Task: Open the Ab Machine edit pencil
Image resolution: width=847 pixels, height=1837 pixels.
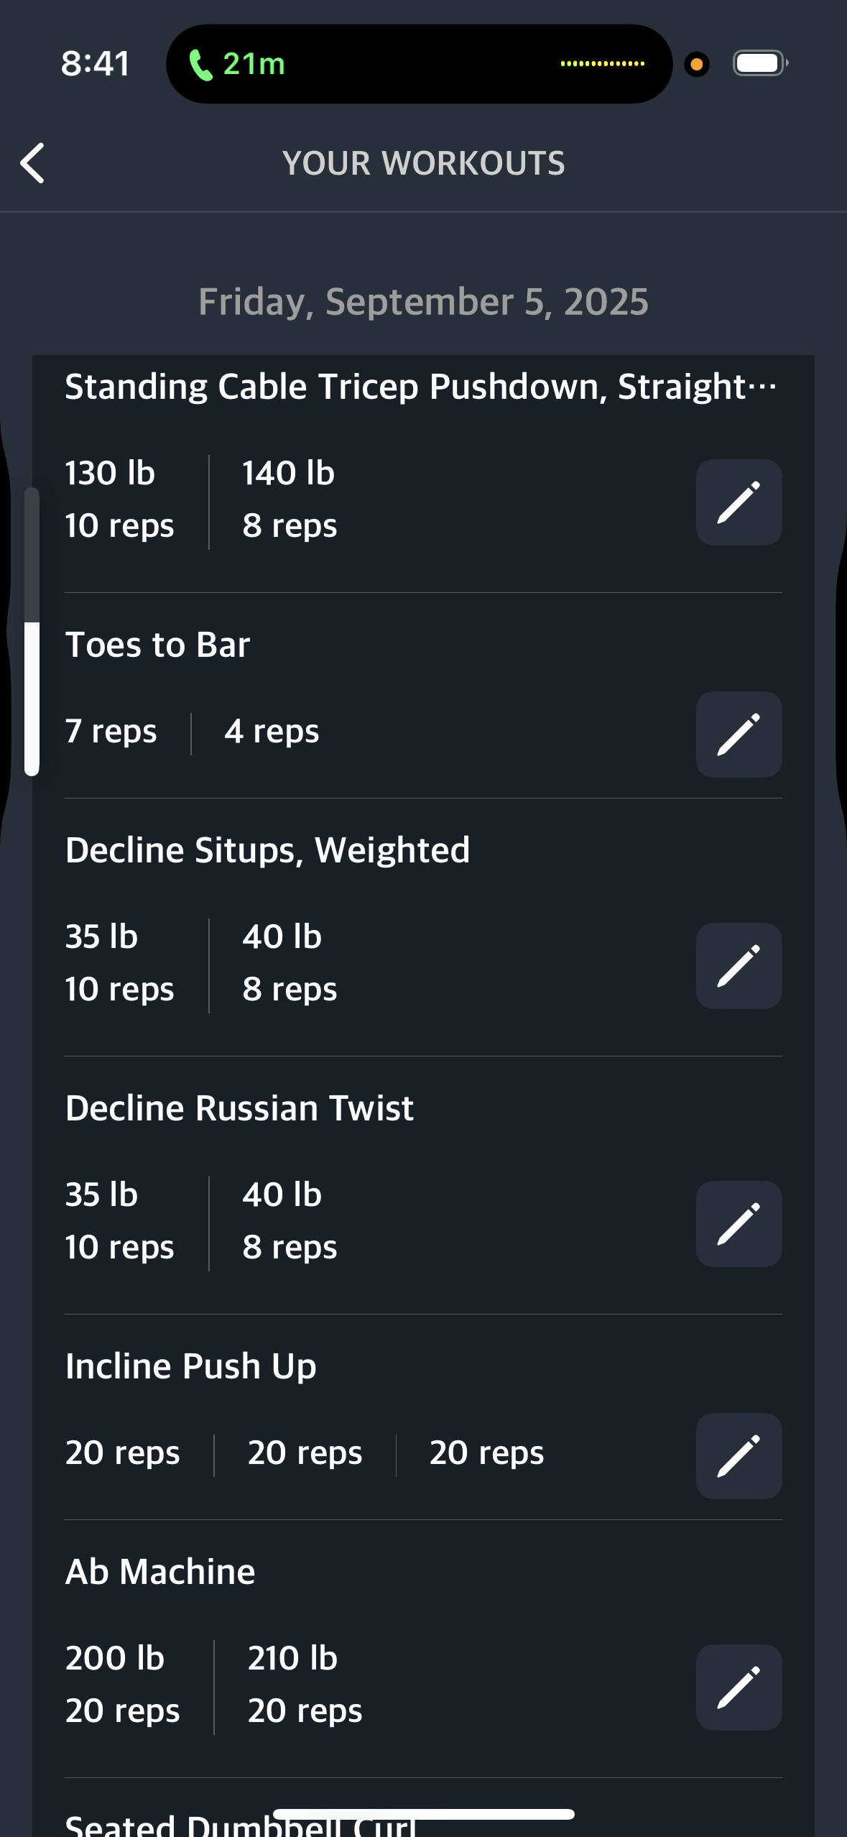Action: pos(739,1688)
